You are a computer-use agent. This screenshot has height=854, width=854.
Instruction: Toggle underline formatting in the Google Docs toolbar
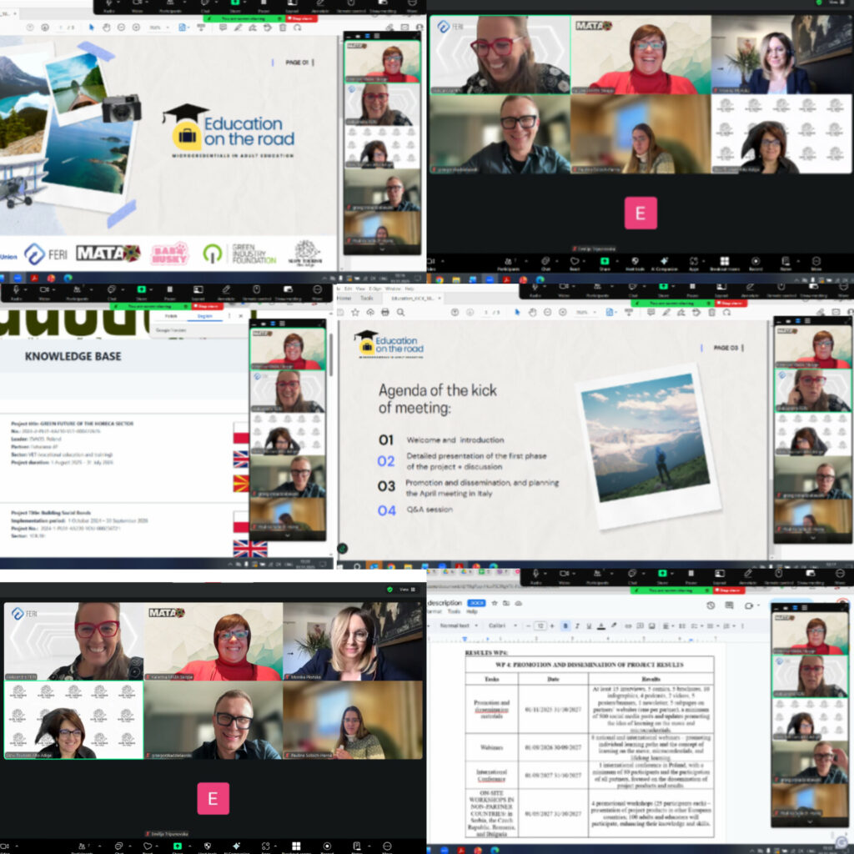click(x=589, y=625)
